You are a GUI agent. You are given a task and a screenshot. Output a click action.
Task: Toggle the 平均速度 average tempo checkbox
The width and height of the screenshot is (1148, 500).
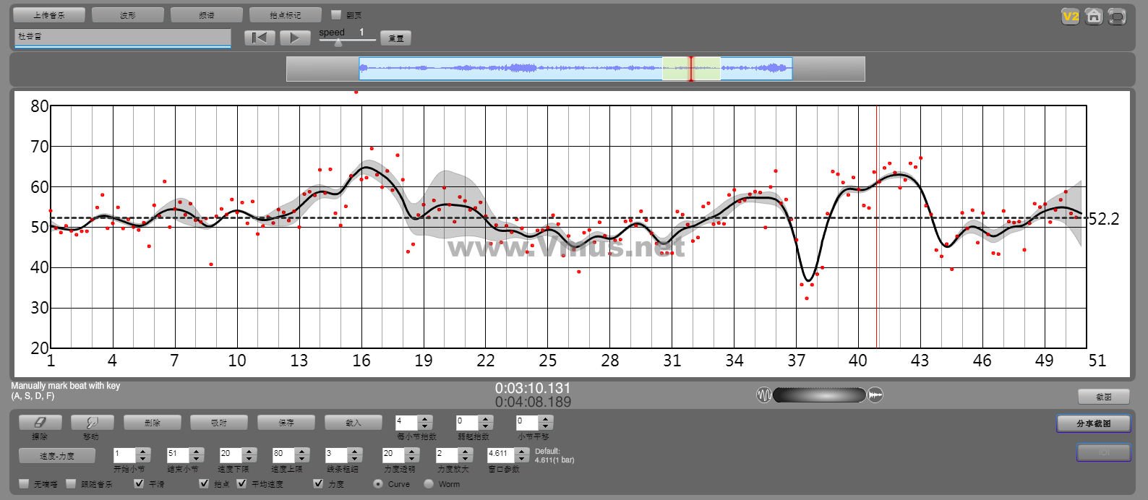(241, 483)
